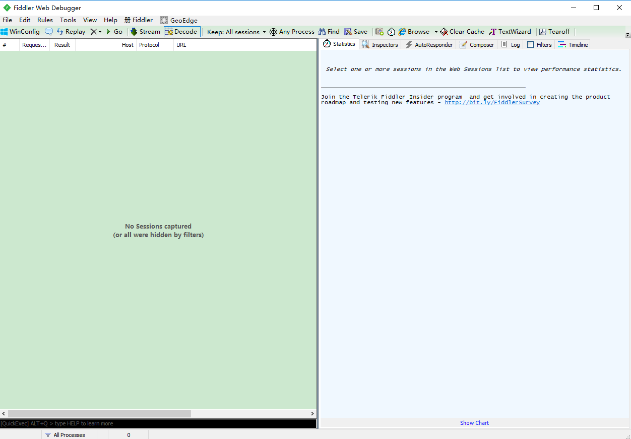Sort by the Reques... column header
The height and width of the screenshot is (439, 631).
pyautogui.click(x=34, y=45)
